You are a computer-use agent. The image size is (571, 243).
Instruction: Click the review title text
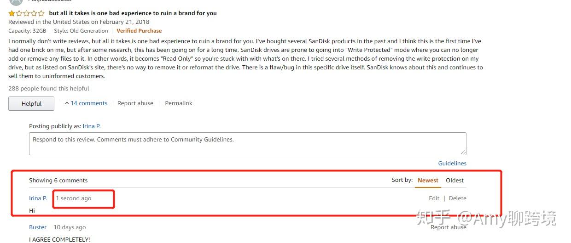point(133,13)
